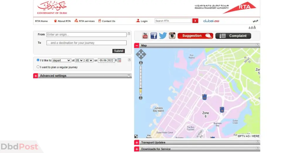
Task: Click the date field showing 05.06.2022
Action: tap(106, 60)
